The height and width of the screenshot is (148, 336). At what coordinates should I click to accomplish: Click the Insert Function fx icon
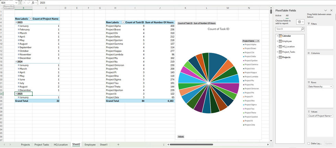[33, 3]
